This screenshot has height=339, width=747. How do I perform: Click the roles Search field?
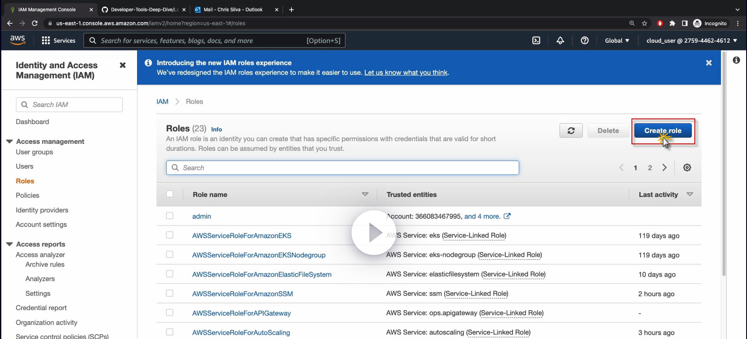click(x=342, y=168)
